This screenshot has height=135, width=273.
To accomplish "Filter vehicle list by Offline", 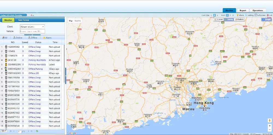I will [33, 38].
